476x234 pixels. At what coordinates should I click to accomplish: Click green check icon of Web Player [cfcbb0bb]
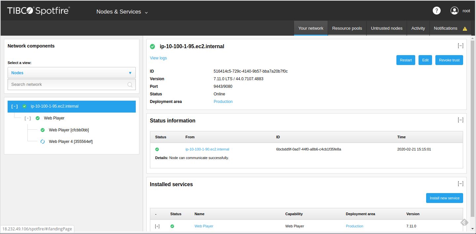click(x=42, y=130)
